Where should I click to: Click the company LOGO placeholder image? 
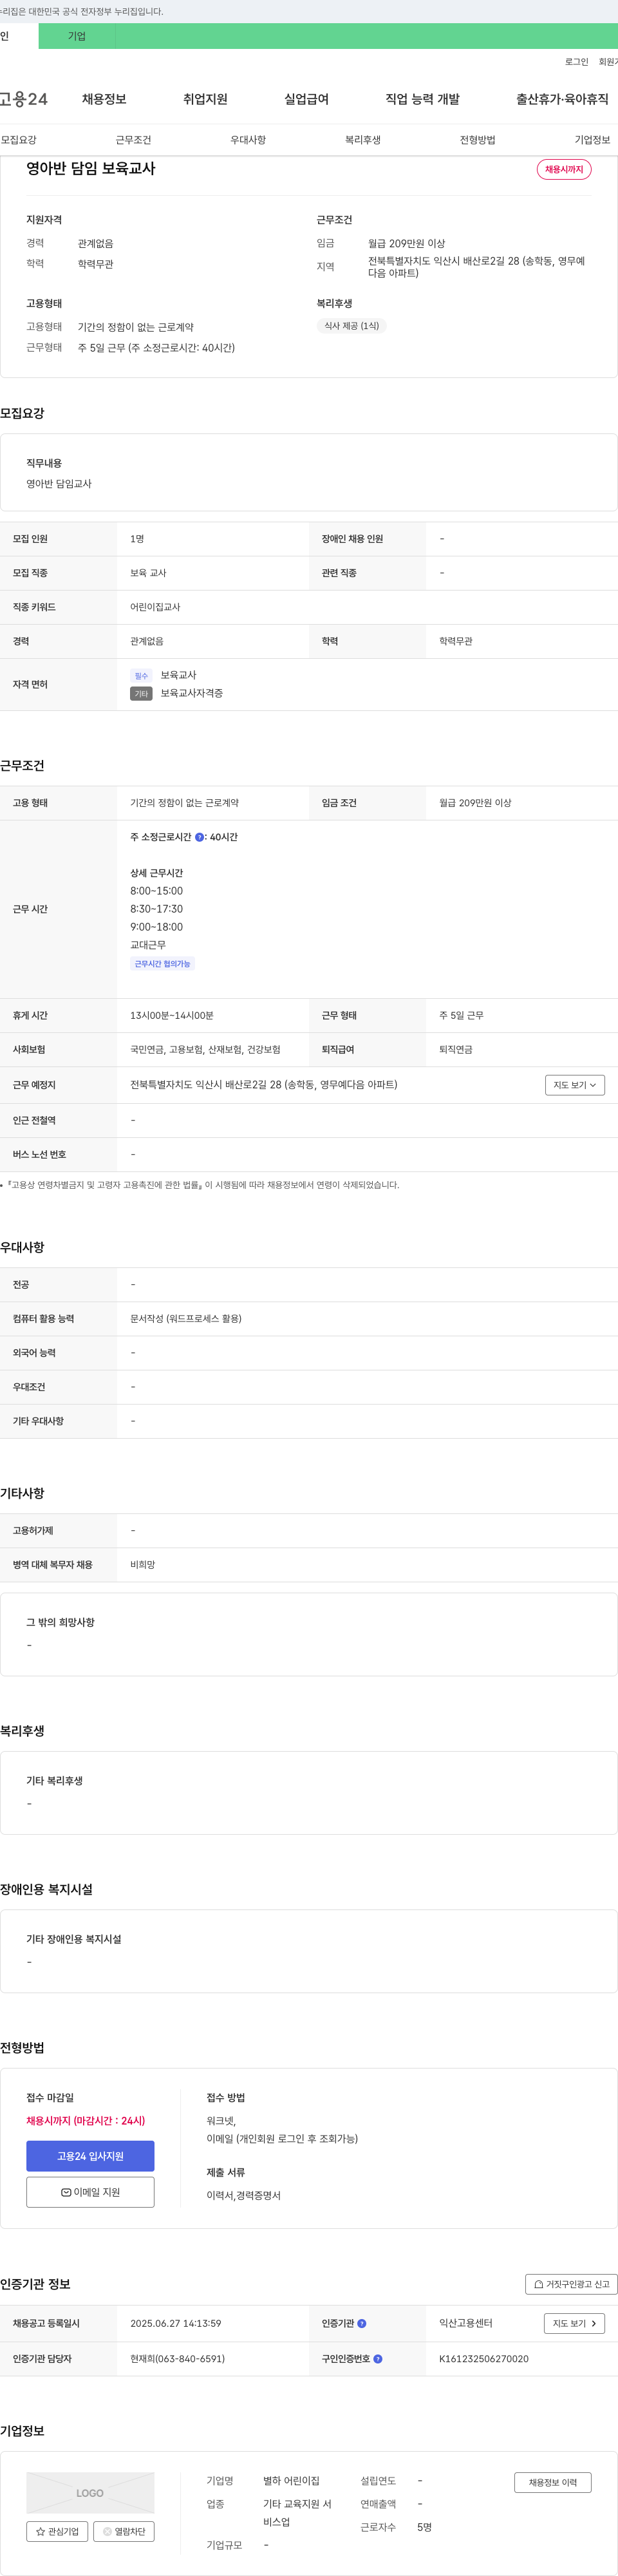[90, 2493]
